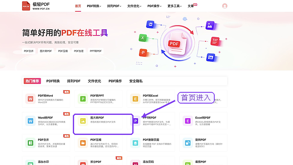Click the 极轻PDF logo icon
Image resolution: width=293 pixels, height=165 pixels.
point(26,6)
